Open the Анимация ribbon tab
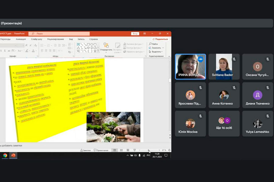This screenshot has height=182, width=274. point(21,39)
